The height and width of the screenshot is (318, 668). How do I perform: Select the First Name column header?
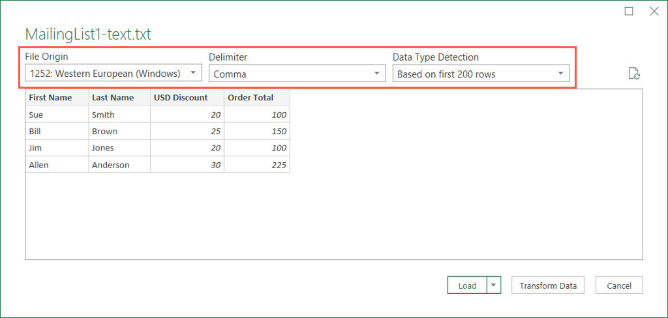pyautogui.click(x=57, y=98)
